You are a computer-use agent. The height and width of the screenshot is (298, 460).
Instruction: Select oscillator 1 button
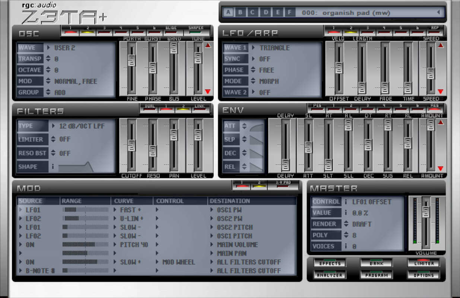coord(72,31)
